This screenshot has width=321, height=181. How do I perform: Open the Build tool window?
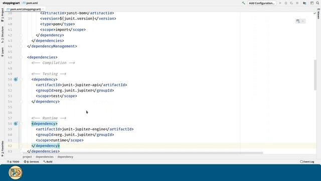tap(48, 162)
